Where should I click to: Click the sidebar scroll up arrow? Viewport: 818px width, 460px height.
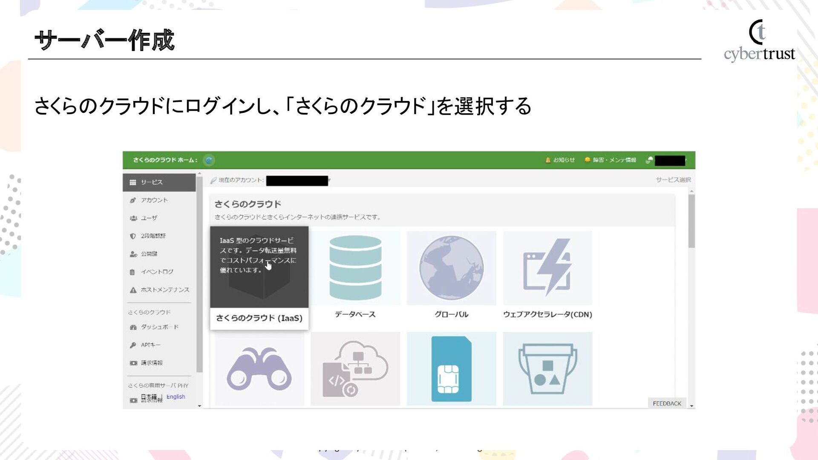click(x=199, y=174)
